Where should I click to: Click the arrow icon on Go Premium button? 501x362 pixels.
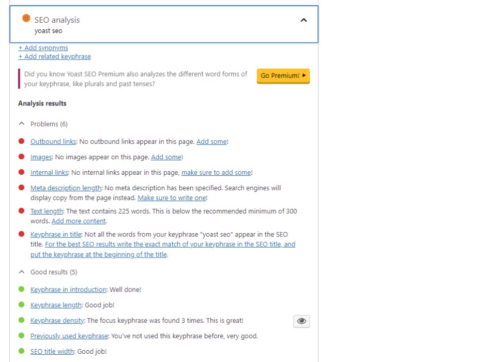tap(303, 76)
